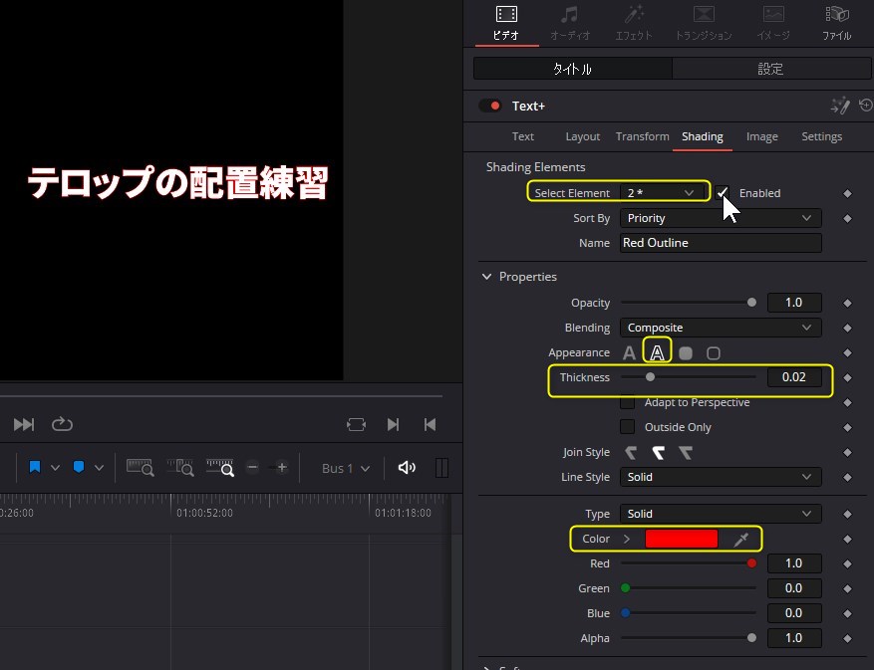The height and width of the screenshot is (670, 874).
Task: Open the Select Element dropdown
Action: [663, 191]
